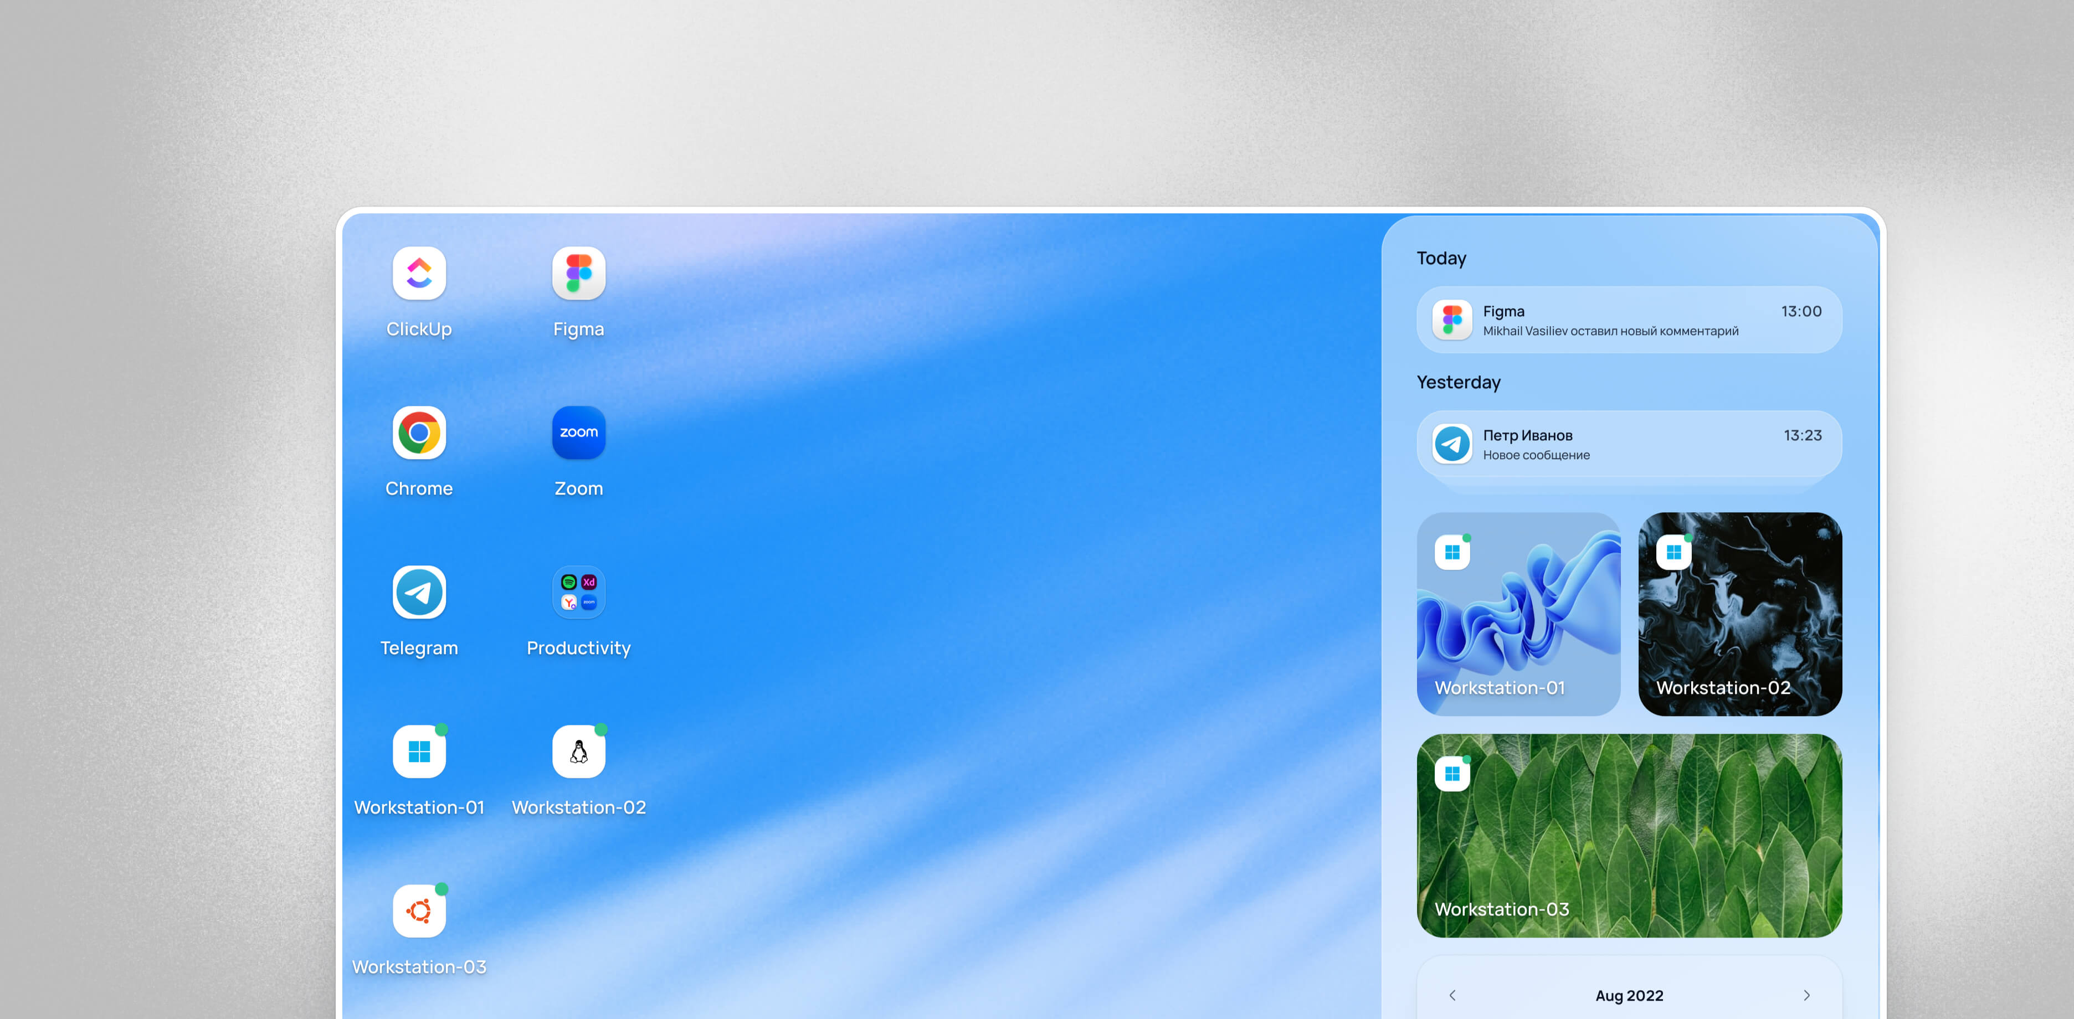Click Windows badge on Workstation-03 thumbnail
Screen dimensions: 2074x1019
click(x=1452, y=774)
